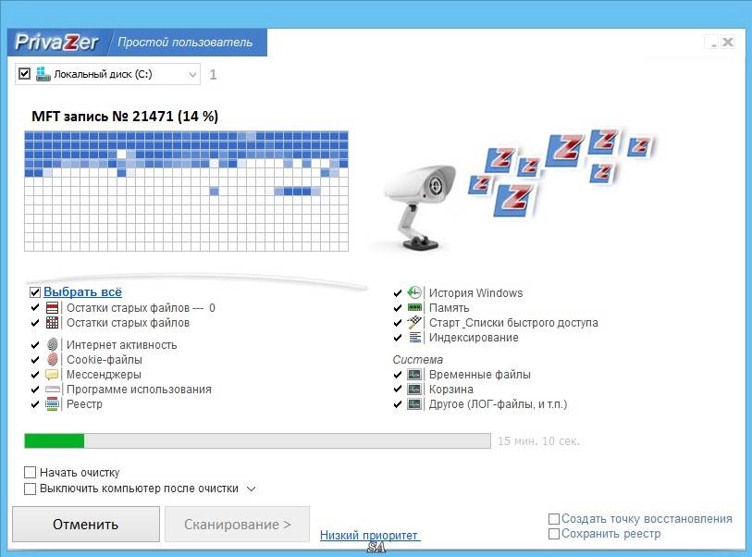Click the local disk drive icon
Viewport: 752px width, 557px height.
tap(43, 74)
